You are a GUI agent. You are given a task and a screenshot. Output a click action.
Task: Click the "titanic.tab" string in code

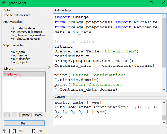(119, 51)
